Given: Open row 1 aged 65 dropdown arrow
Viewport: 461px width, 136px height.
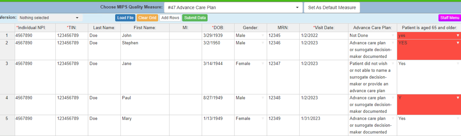Looking at the screenshot, I should click(458, 36).
